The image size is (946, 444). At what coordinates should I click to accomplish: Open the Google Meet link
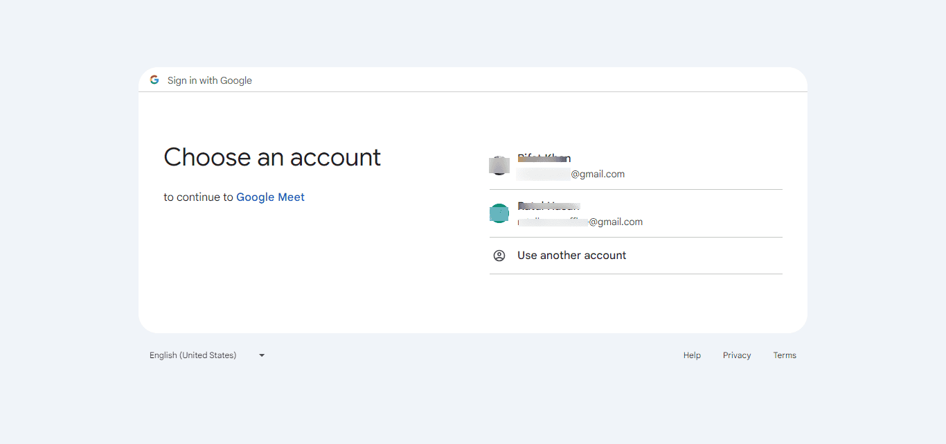[270, 197]
